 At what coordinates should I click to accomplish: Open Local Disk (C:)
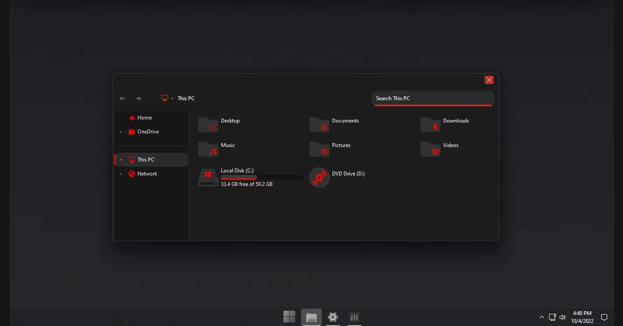pyautogui.click(x=236, y=171)
